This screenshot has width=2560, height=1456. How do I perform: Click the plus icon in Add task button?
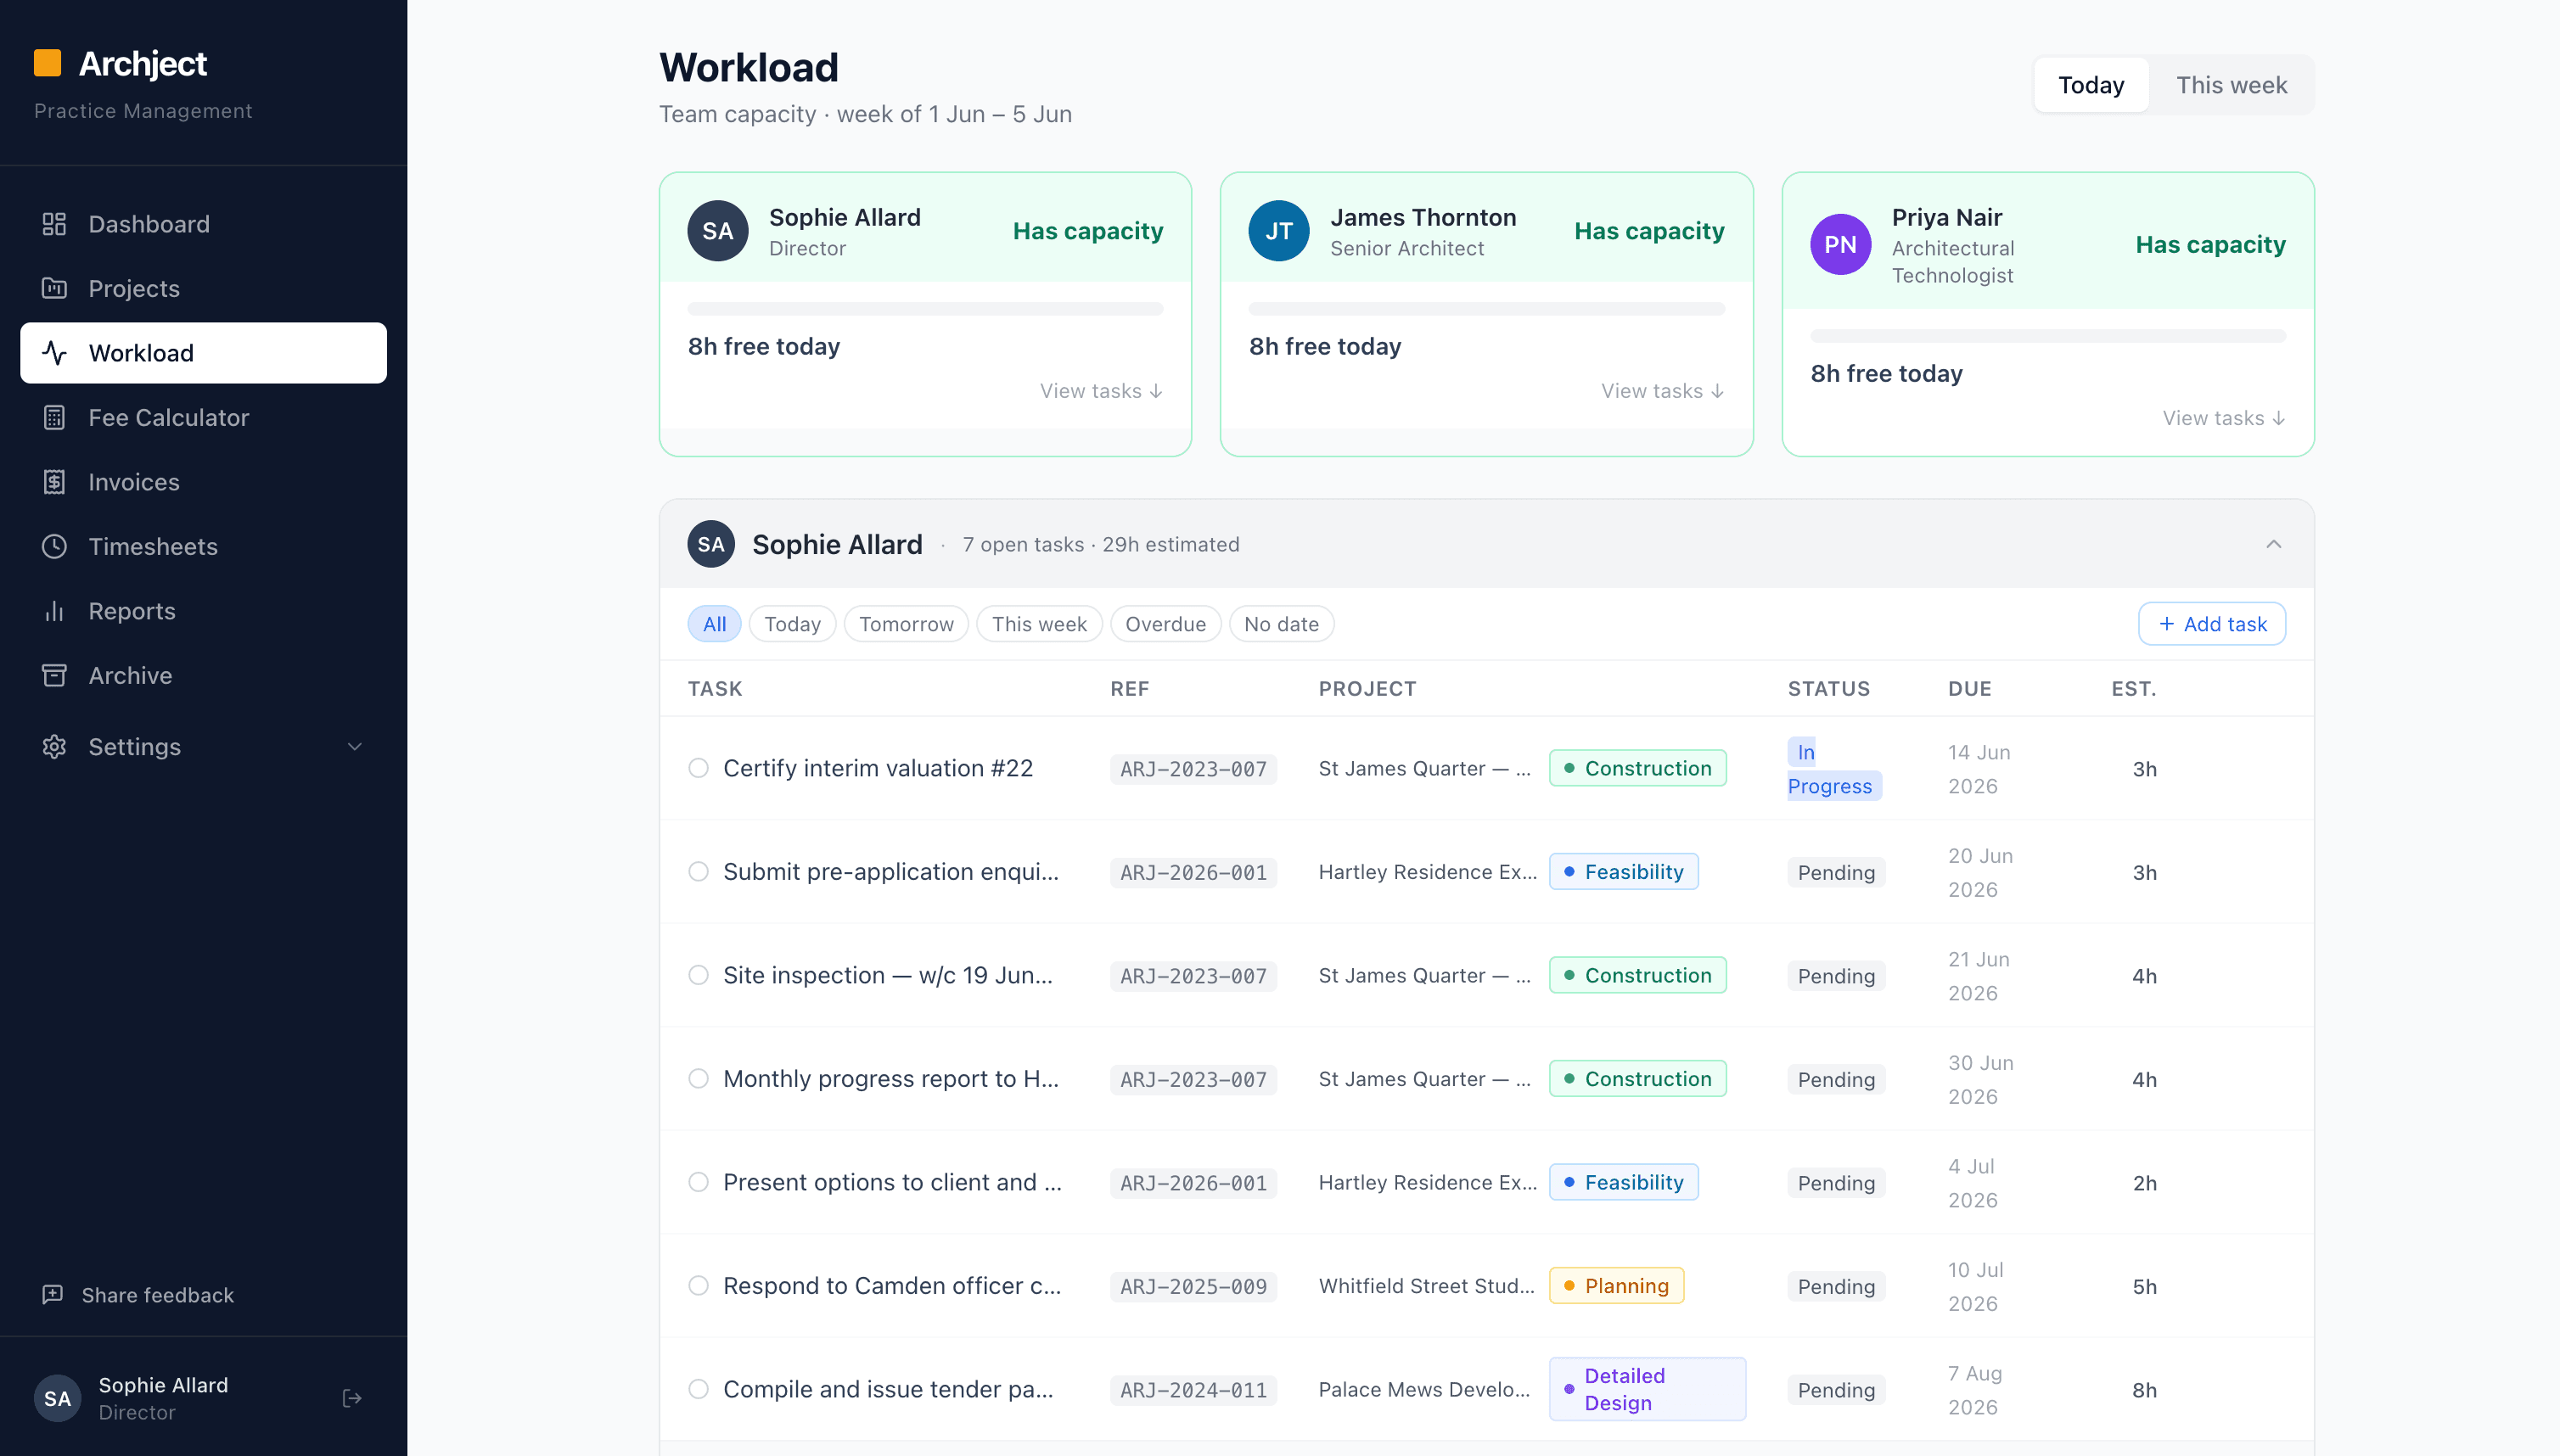pos(2166,624)
